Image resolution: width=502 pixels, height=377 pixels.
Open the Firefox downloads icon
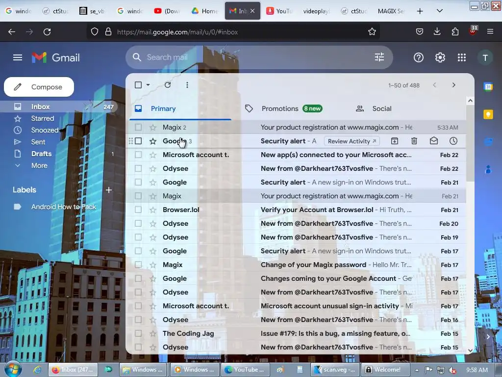click(x=437, y=31)
